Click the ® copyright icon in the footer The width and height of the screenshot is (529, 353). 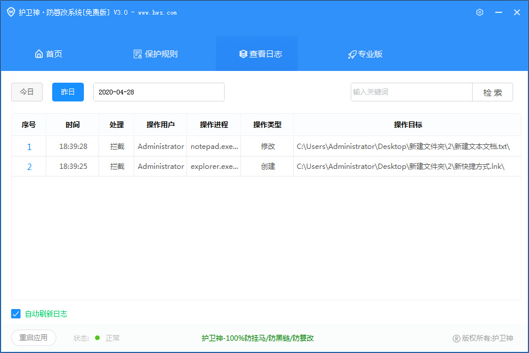(x=455, y=338)
